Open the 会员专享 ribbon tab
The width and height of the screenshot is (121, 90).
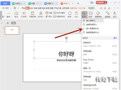(x=66, y=8)
